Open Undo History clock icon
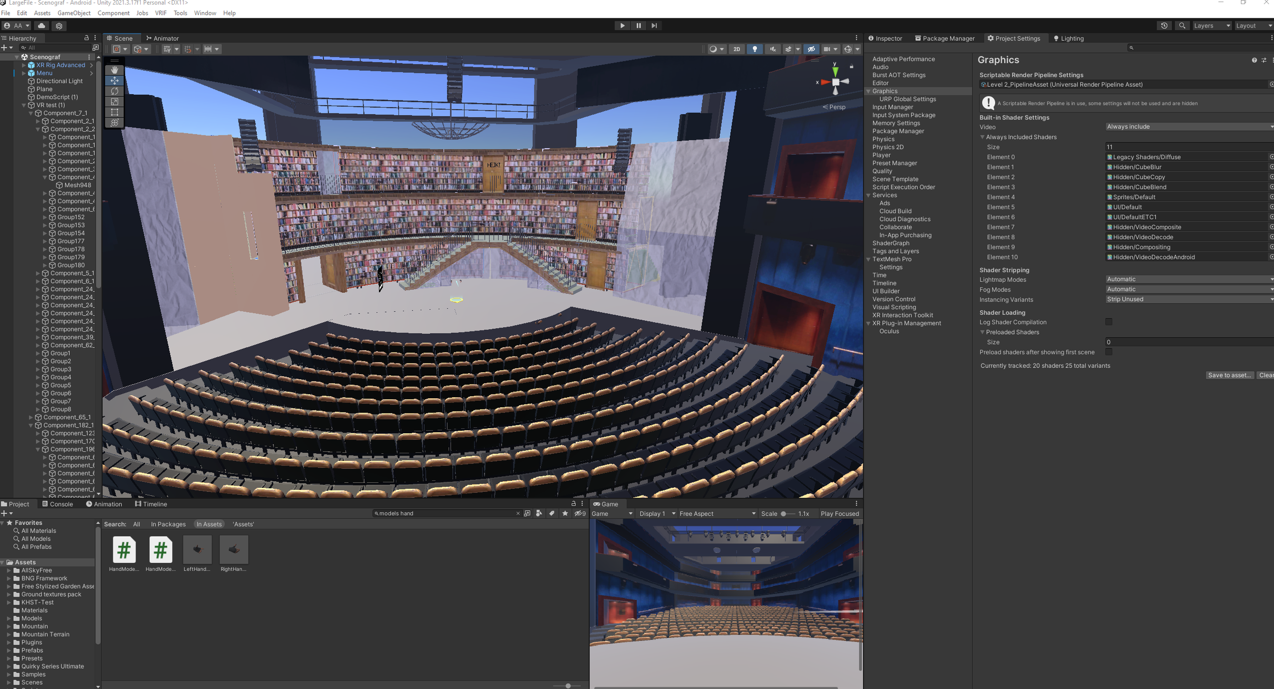The height and width of the screenshot is (689, 1274). click(1164, 25)
